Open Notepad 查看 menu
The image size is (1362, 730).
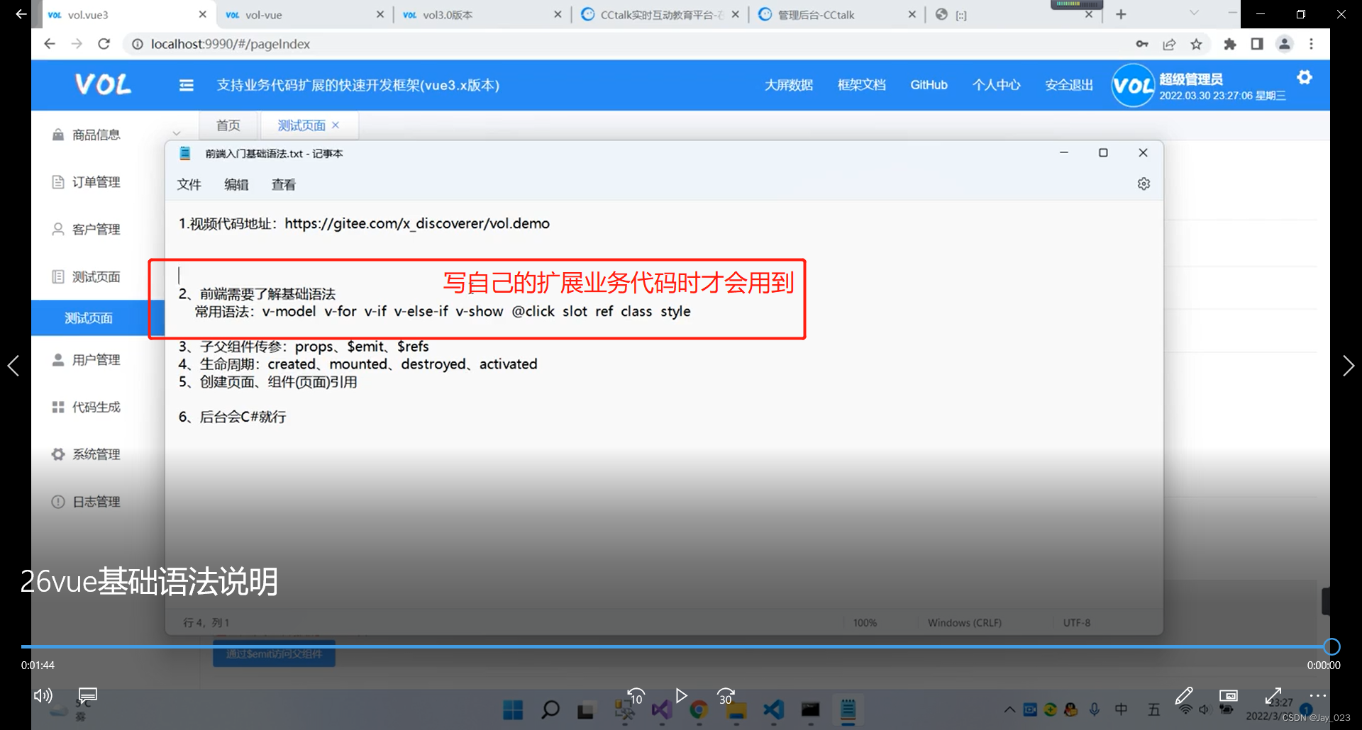pos(284,185)
